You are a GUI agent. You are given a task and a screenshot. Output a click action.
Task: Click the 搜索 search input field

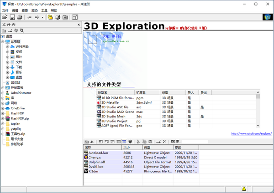pyautogui.click(x=196, y=142)
